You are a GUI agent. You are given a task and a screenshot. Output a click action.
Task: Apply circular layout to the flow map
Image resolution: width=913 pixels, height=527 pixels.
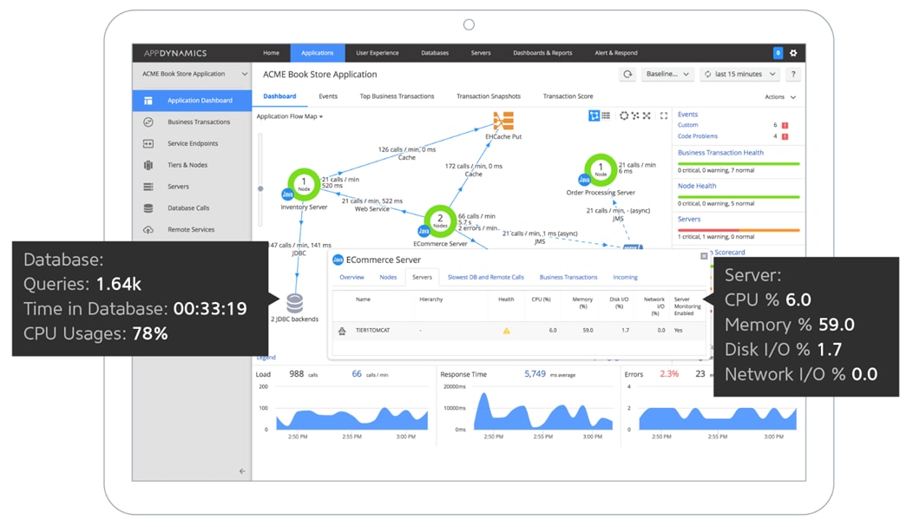pyautogui.click(x=624, y=115)
